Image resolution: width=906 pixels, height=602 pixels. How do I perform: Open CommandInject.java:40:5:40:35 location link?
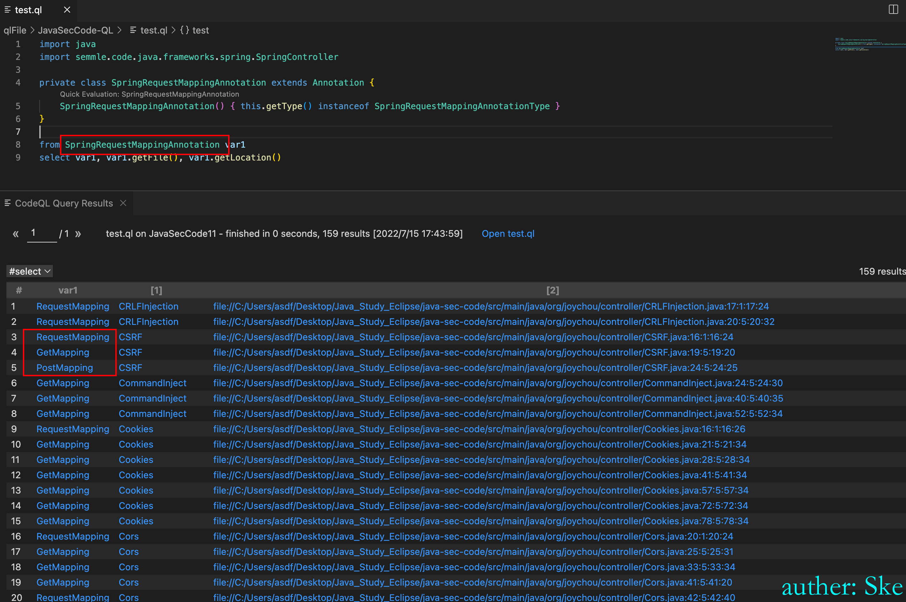498,398
